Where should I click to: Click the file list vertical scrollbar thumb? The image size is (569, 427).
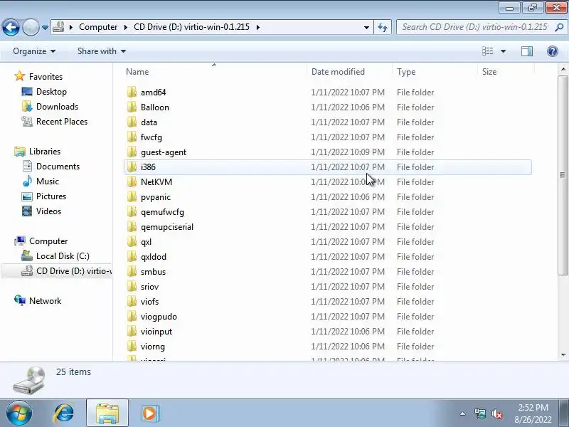click(563, 175)
